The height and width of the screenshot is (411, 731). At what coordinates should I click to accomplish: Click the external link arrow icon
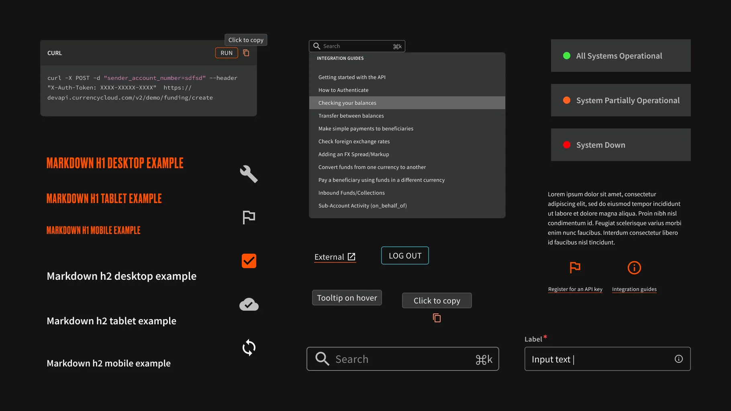351,256
